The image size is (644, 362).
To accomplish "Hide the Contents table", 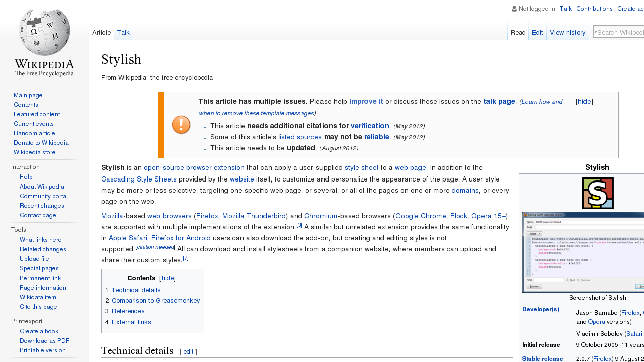I will (x=168, y=278).
